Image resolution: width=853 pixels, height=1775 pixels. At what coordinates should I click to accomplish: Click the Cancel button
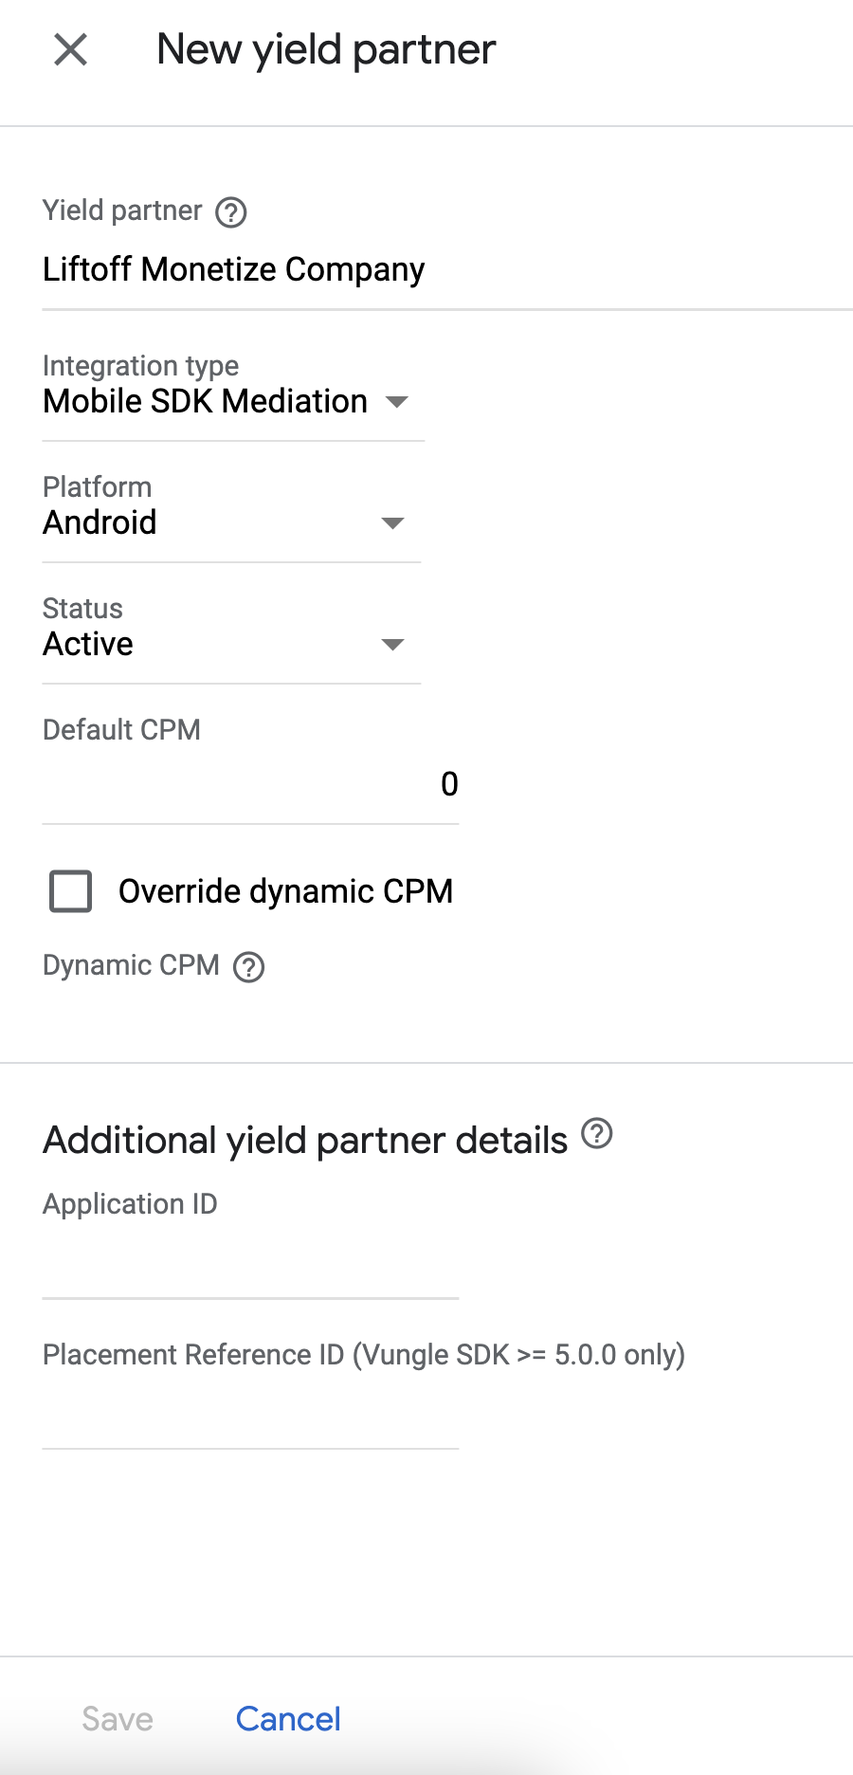coord(288,1719)
